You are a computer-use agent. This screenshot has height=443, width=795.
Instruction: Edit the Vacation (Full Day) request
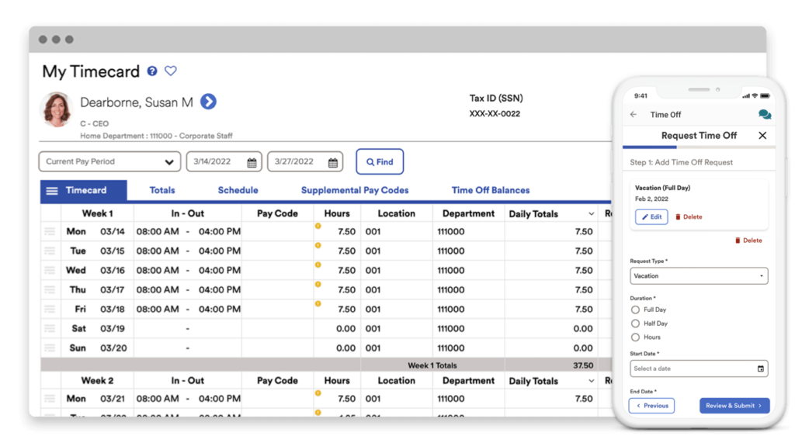[x=651, y=217]
